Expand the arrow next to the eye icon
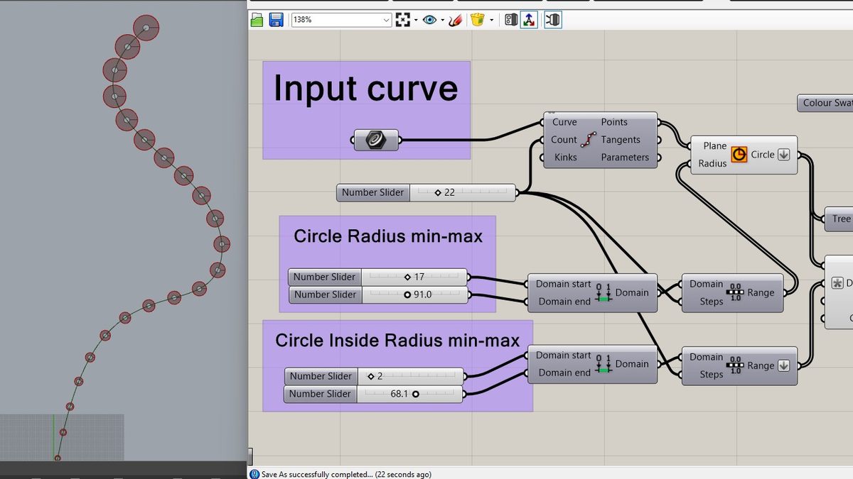This screenshot has width=853, height=479. [x=442, y=20]
